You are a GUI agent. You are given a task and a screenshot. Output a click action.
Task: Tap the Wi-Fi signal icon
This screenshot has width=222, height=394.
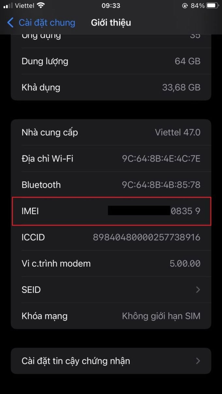point(40,6)
